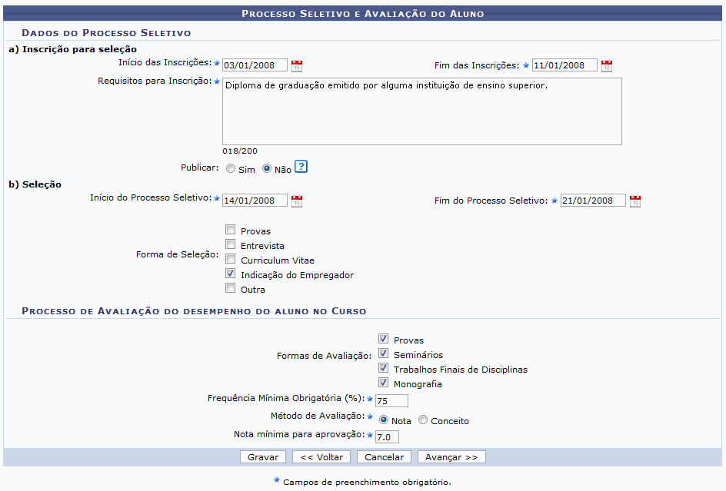Focus the Frequência Mínima Obrigatória field
The height and width of the screenshot is (491, 726).
(391, 400)
